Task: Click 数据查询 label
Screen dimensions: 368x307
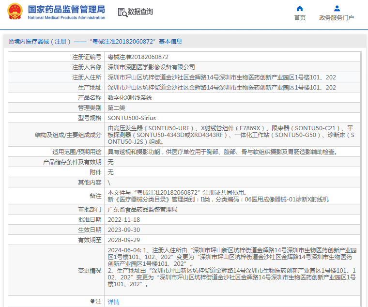Action: coord(140,12)
